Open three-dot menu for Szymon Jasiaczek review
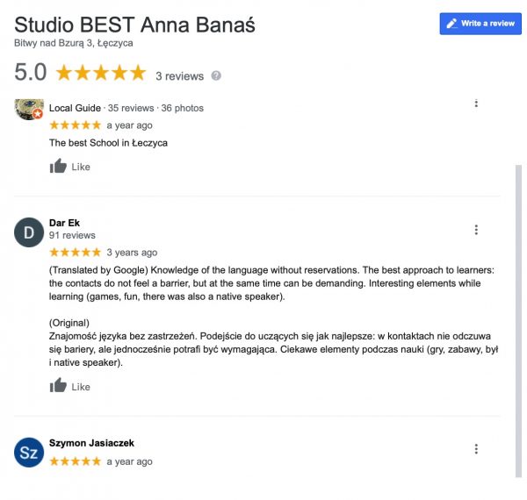527x500 pixels. (x=476, y=449)
